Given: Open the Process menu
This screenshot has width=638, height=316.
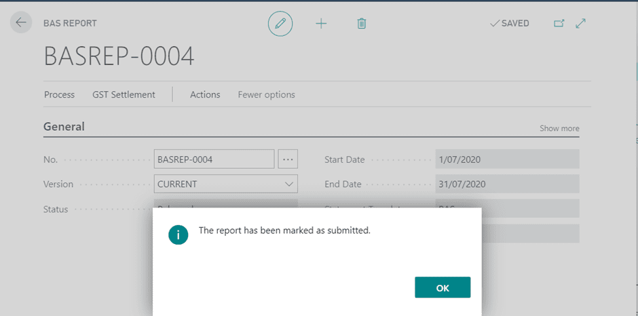Looking at the screenshot, I should click(x=59, y=95).
